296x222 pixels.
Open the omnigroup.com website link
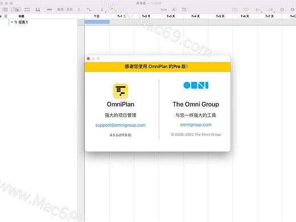click(x=196, y=125)
